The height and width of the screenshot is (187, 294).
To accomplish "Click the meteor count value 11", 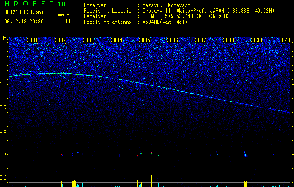I will point(68,22).
